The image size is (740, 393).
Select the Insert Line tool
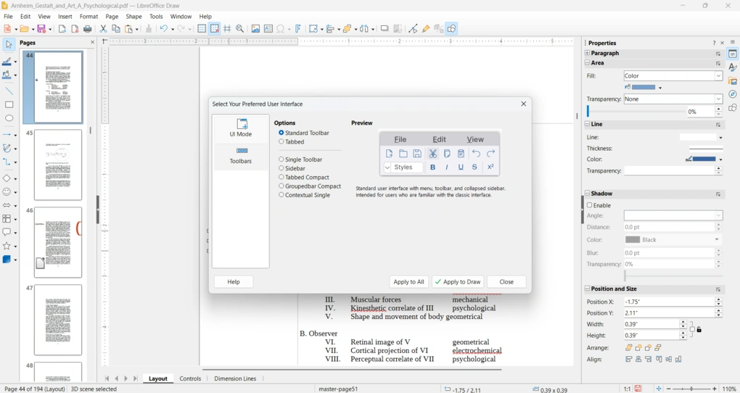coord(9,91)
